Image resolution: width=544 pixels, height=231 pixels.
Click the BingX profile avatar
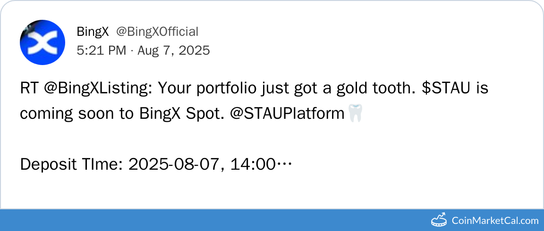click(x=42, y=42)
